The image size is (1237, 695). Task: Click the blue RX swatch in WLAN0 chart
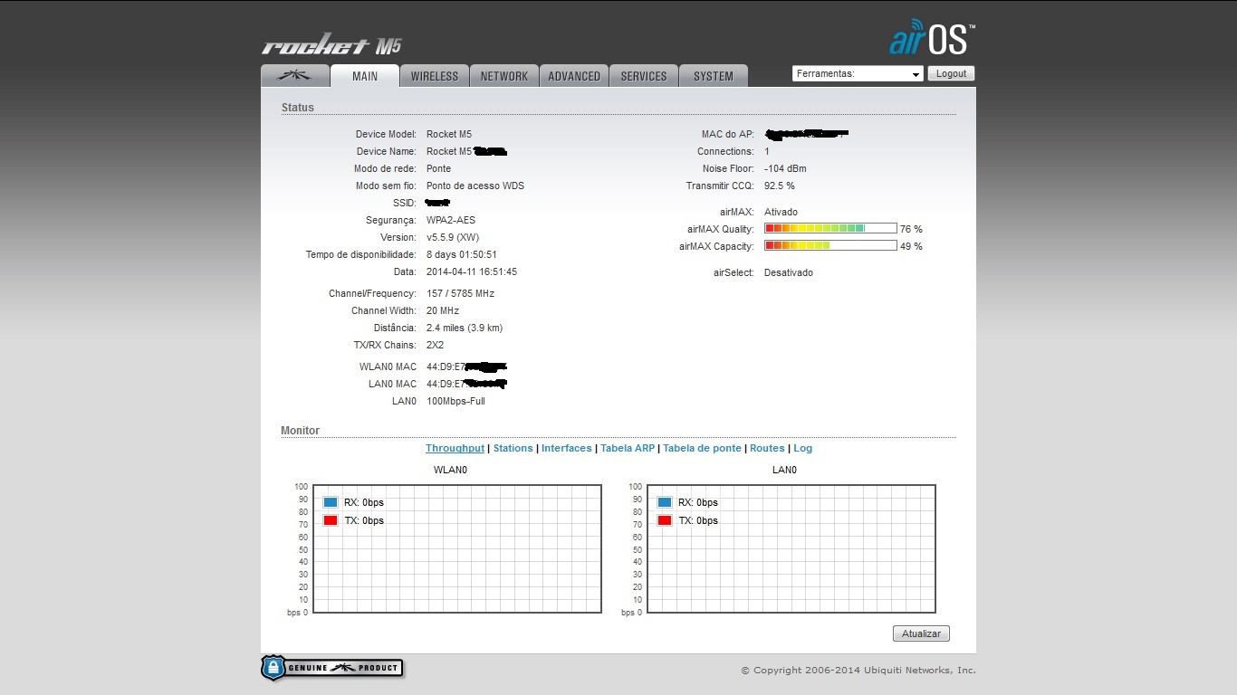tap(331, 502)
